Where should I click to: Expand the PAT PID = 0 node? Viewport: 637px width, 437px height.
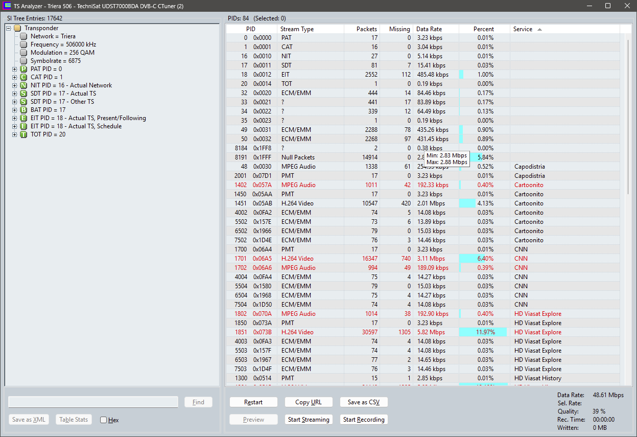(x=15, y=69)
